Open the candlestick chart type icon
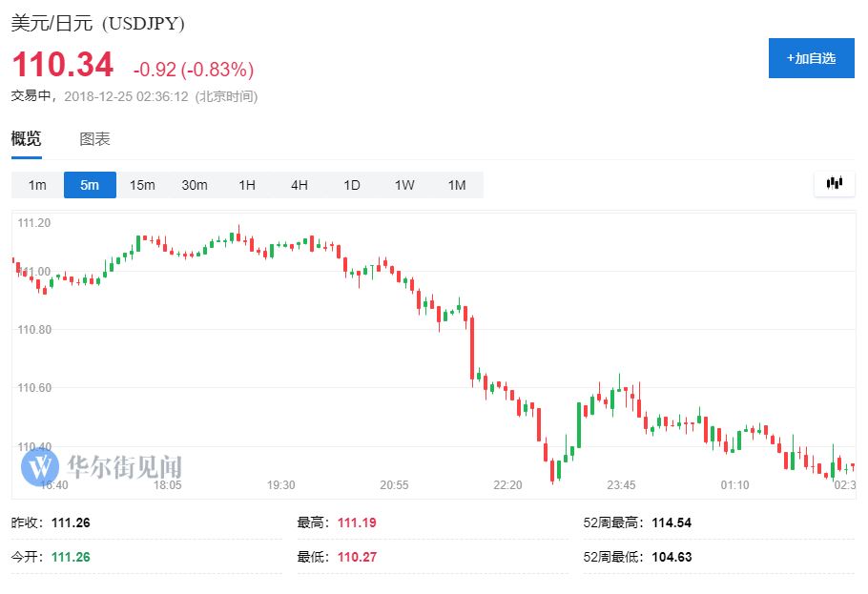868x594 pixels. click(834, 184)
